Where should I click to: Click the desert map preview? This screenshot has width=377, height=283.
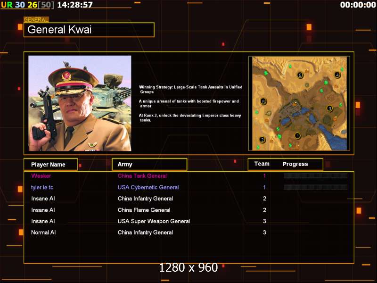point(299,103)
